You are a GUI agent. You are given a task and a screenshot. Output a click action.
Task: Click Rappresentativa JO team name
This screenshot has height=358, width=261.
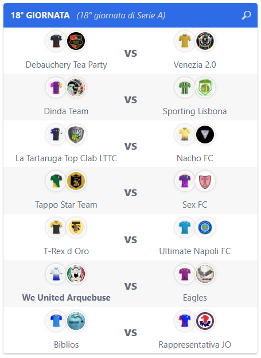pyautogui.click(x=195, y=345)
